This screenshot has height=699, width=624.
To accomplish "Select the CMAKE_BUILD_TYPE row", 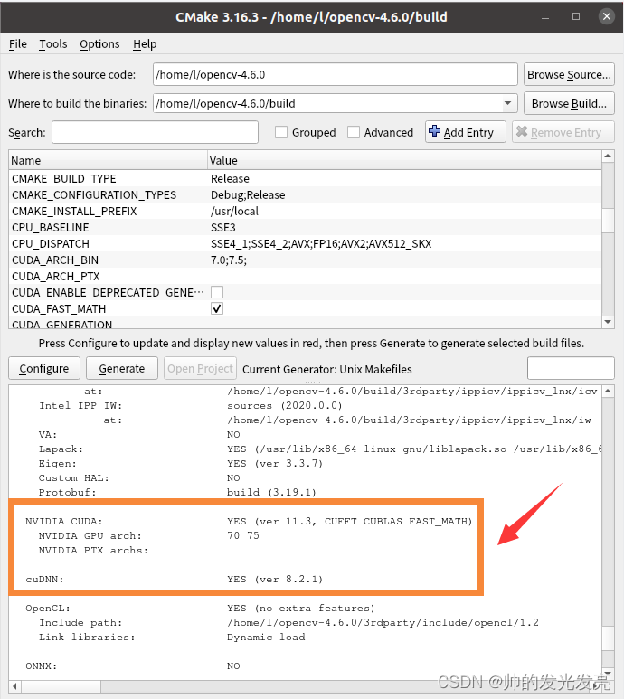I will (305, 178).
